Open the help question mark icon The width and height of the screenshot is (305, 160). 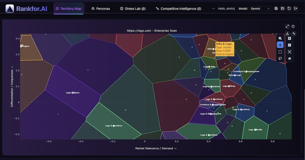293,26
